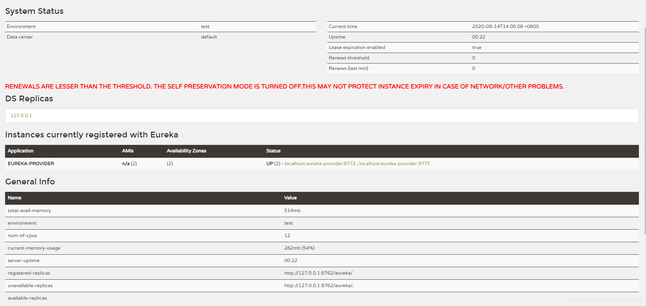The width and height of the screenshot is (646, 306).
Task: Click the registered-replicas row name
Action: [x=29, y=273]
